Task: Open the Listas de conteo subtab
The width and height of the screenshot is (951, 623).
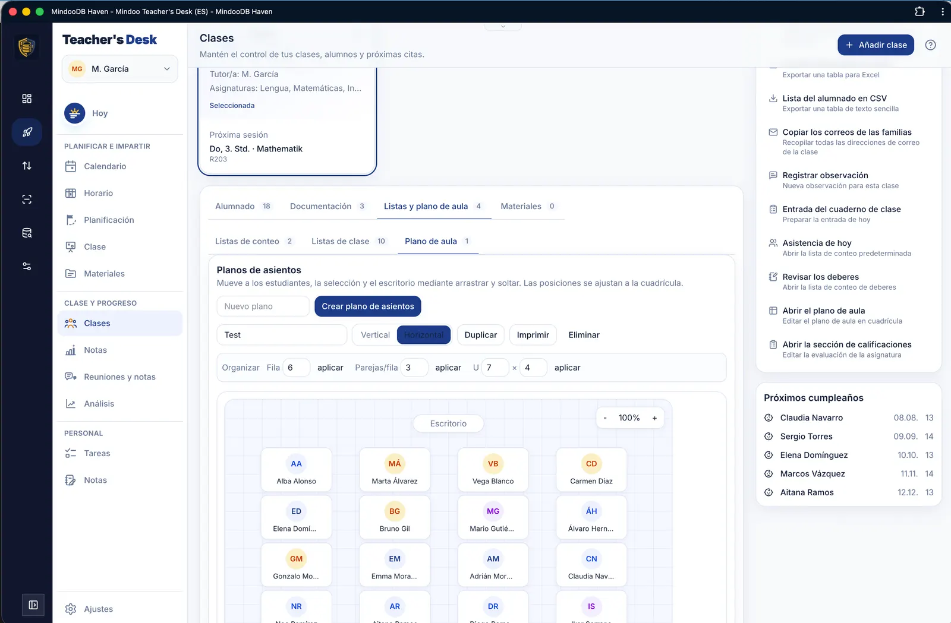Action: (254, 241)
